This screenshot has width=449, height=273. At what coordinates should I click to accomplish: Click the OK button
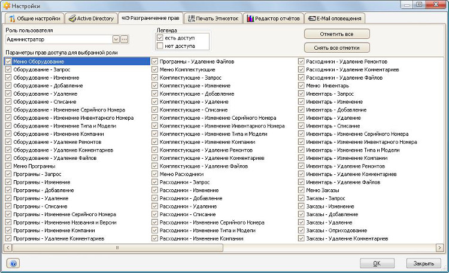[377, 263]
